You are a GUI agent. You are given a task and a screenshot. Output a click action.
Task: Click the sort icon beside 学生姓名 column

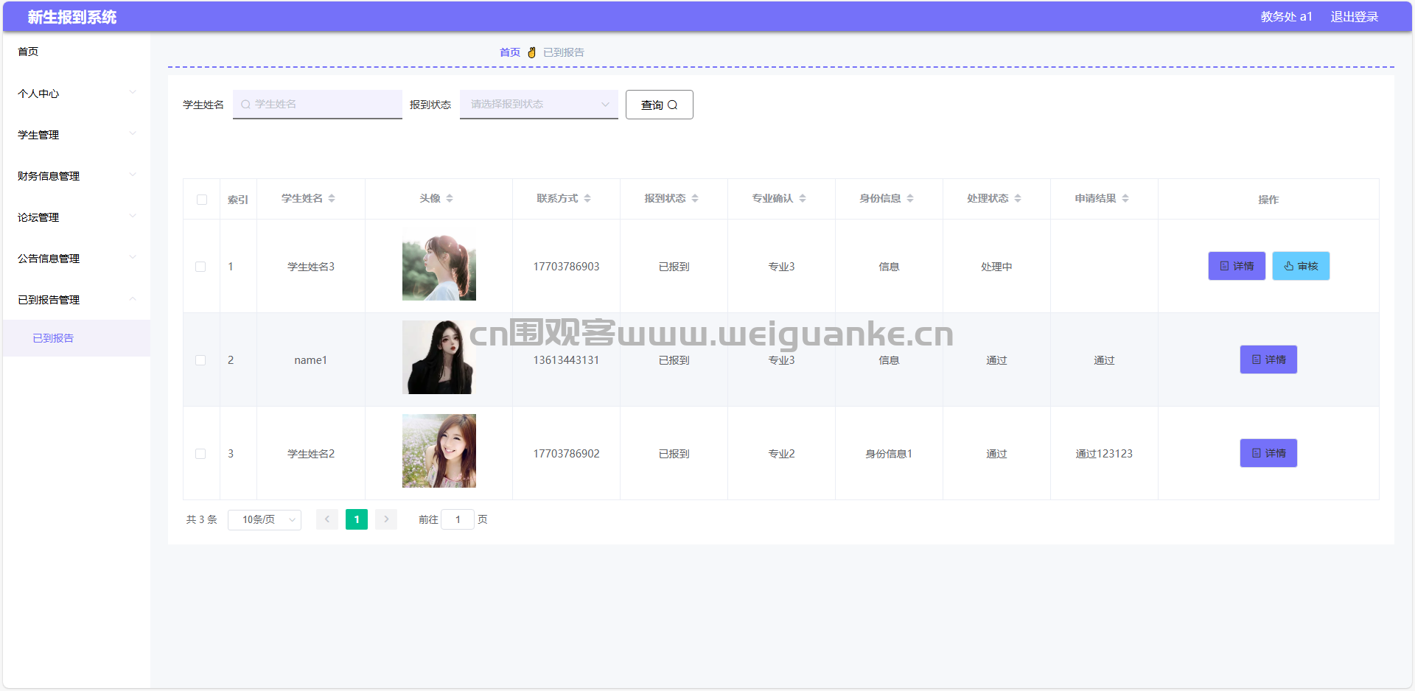332,199
